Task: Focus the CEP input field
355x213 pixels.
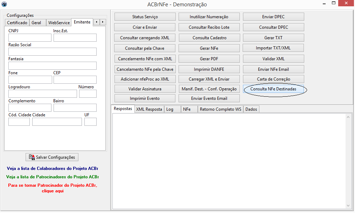Action: pos(75,80)
